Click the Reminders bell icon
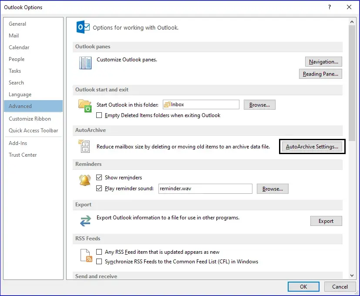This screenshot has width=360, height=296. (x=84, y=180)
